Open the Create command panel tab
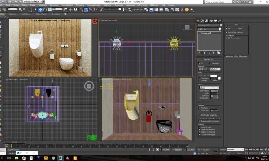Viewport: 269px width, 161px height. pyautogui.click(x=198, y=21)
